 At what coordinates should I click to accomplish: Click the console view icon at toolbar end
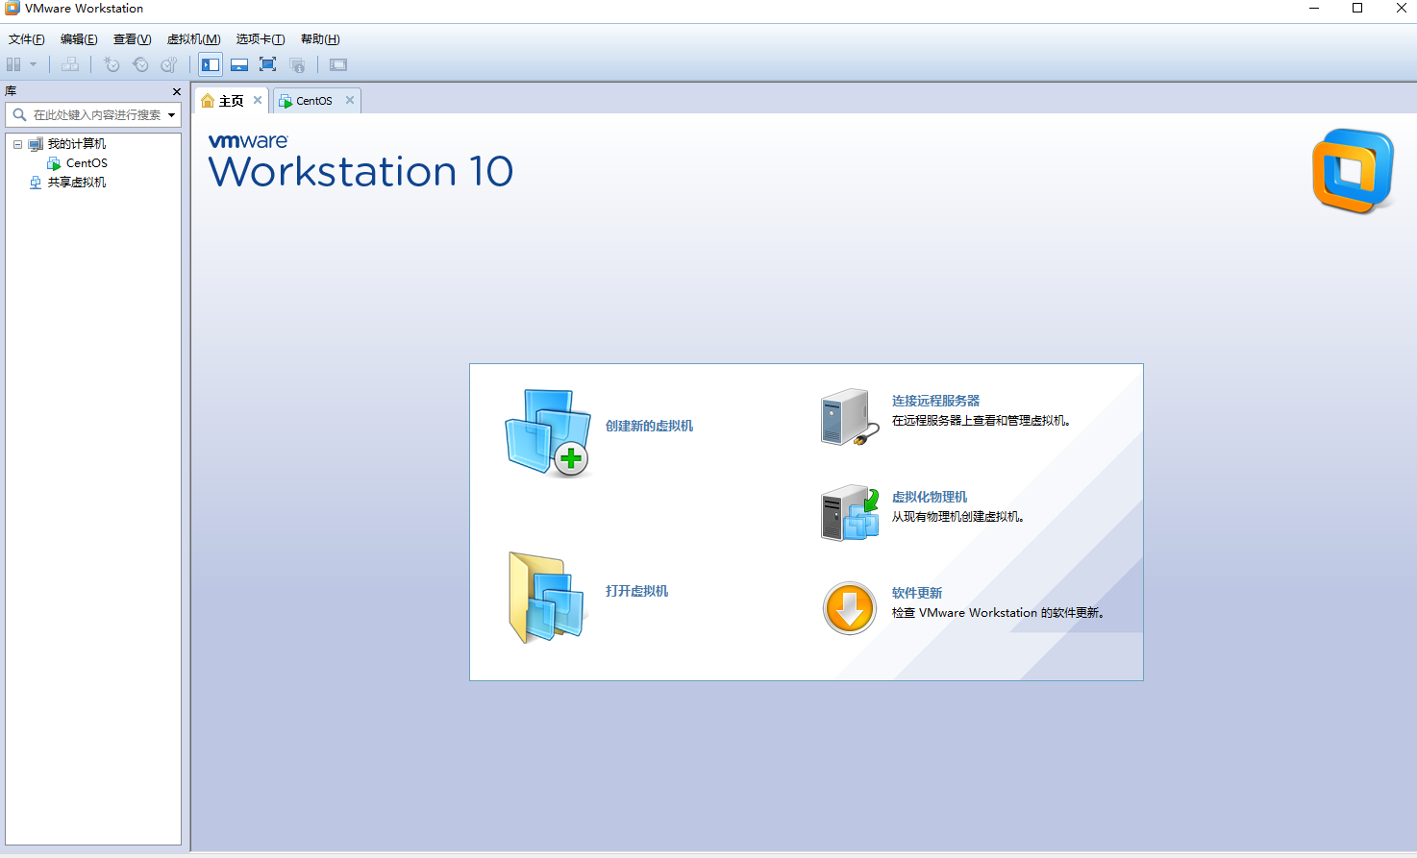(x=338, y=64)
